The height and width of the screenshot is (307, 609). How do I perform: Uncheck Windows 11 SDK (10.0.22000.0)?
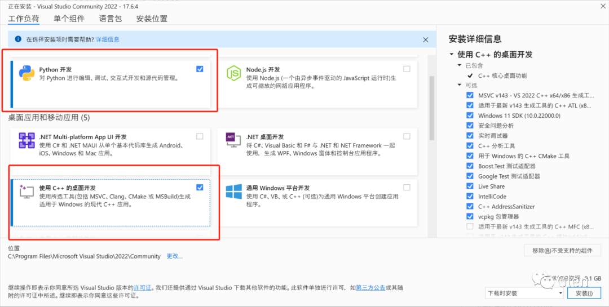click(x=470, y=115)
